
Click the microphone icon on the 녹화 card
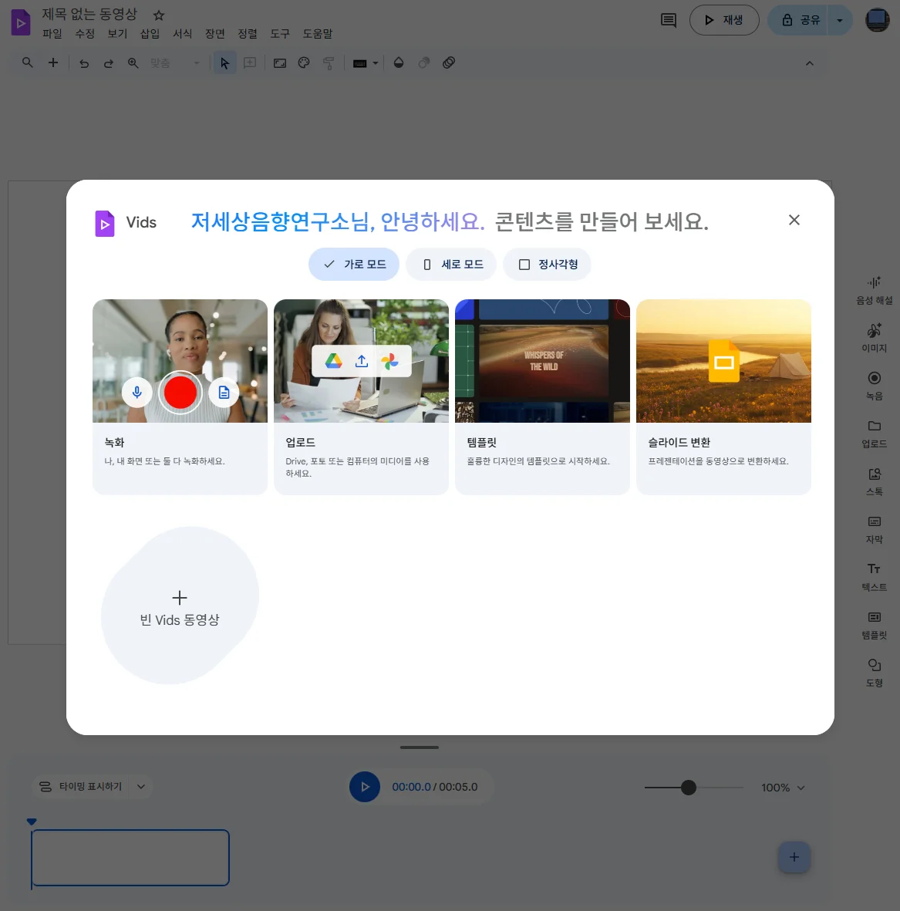(137, 392)
